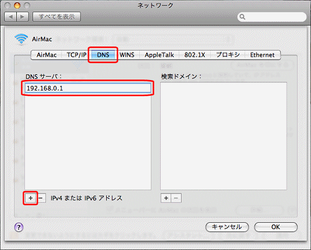This screenshot has height=250, width=311.
Task: Remove search domain using the minus button
Action: pyautogui.click(x=176, y=198)
